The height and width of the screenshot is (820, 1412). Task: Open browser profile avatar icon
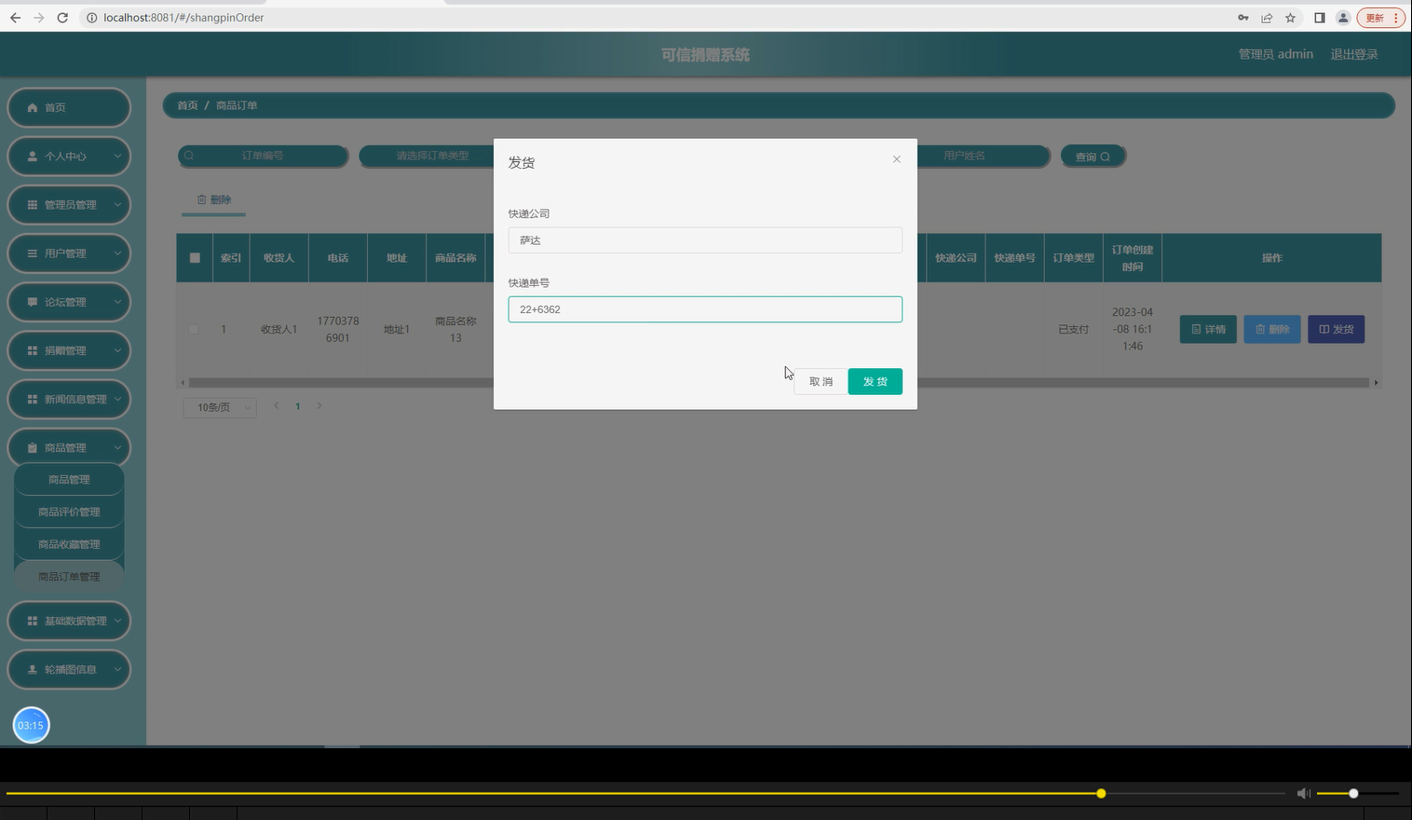(x=1343, y=18)
